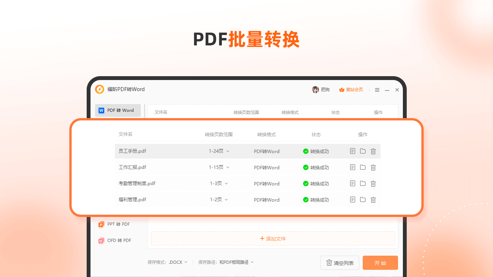Image resolution: width=493 pixels, height=277 pixels.
Task: Select the PDF 转 Word tab
Action: coord(118,110)
